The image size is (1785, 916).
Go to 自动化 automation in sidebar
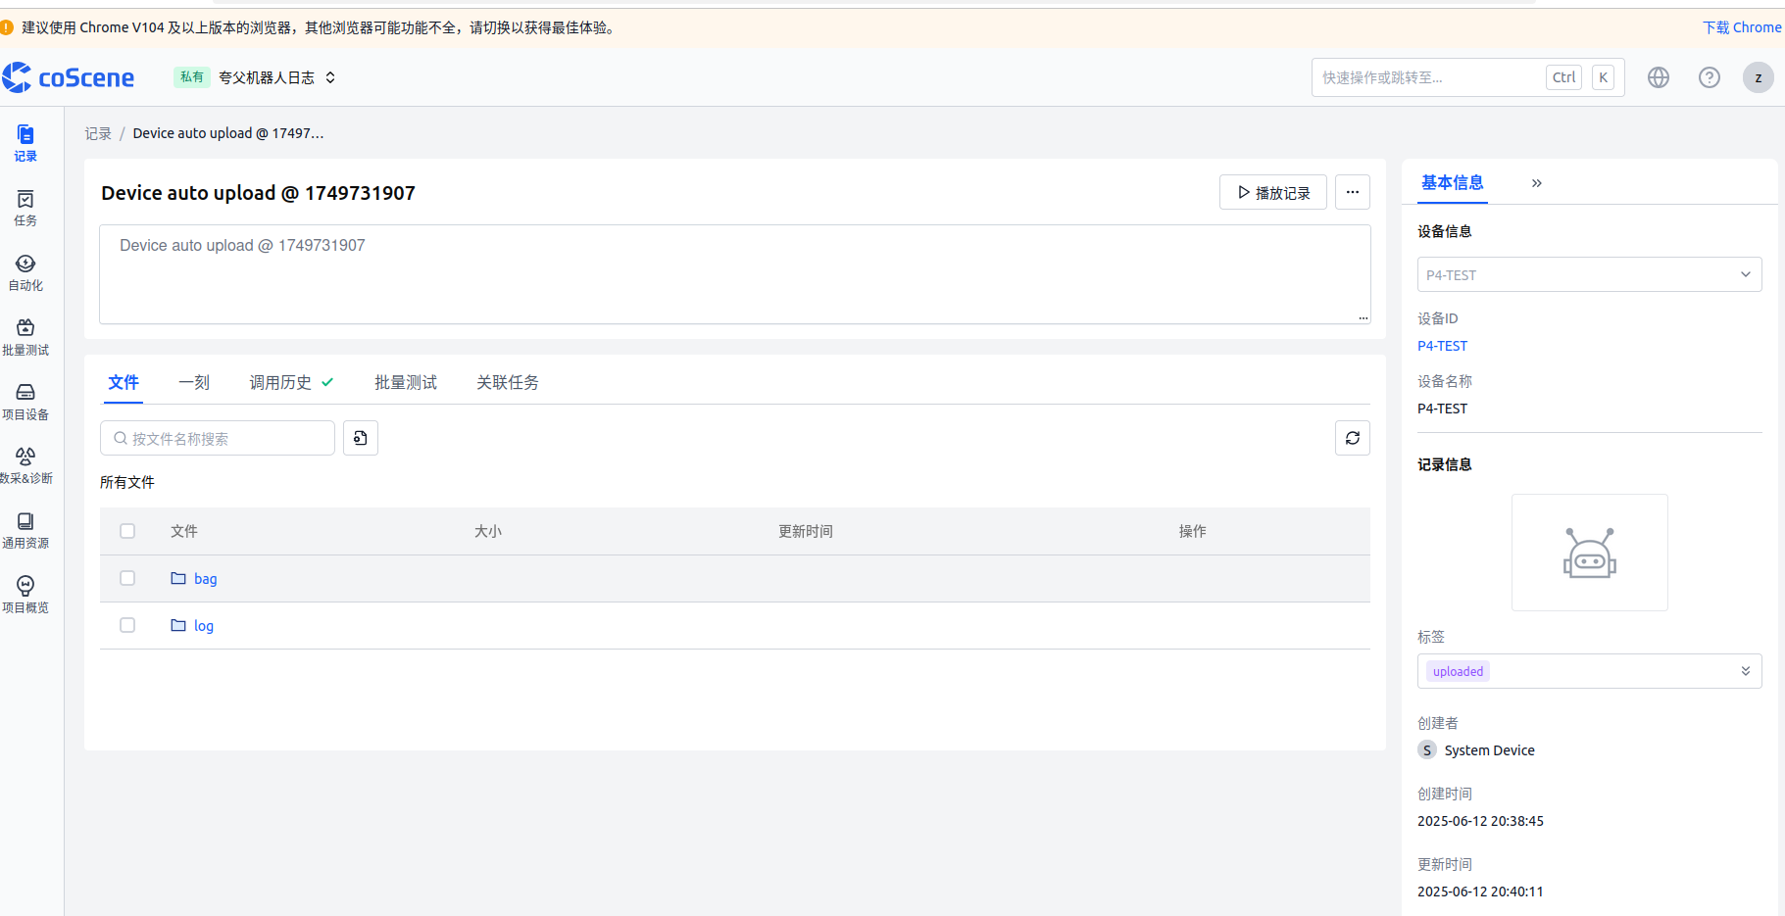(25, 272)
